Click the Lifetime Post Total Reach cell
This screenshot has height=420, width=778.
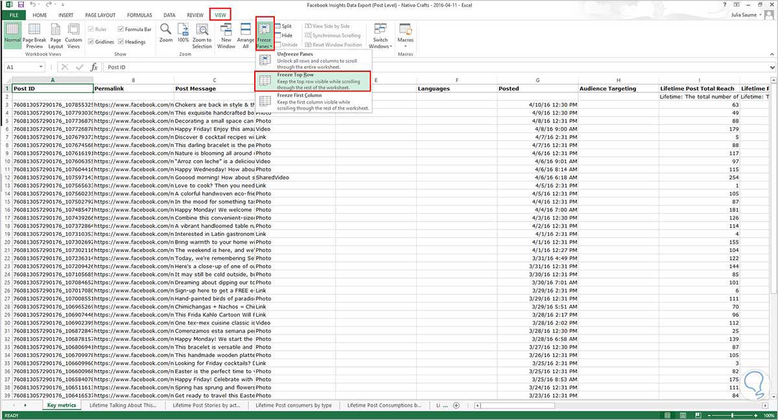coord(699,88)
